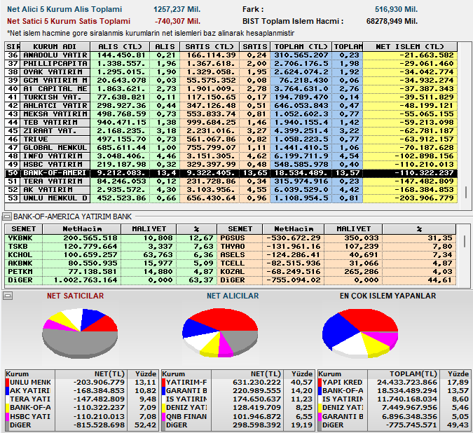Viewport: 473px width, 433px height.
Task: Click the TCELL stock cell
Action: click(x=240, y=263)
